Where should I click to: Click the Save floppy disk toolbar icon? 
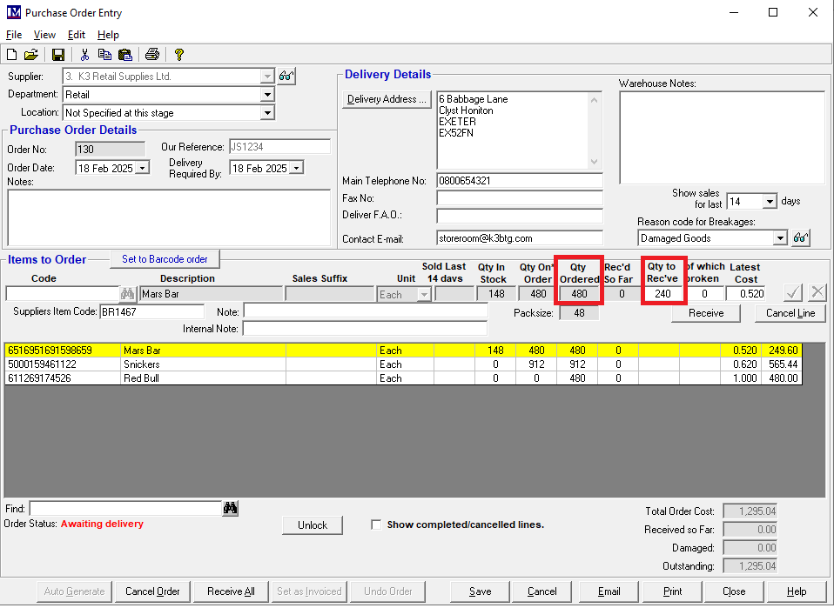58,55
